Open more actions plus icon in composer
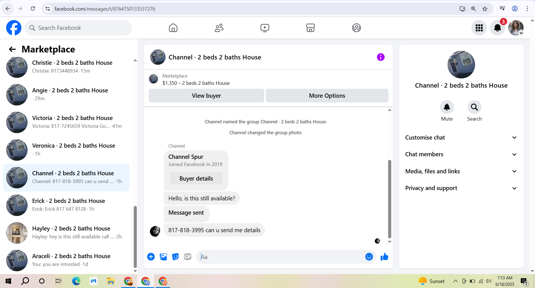 coord(151,257)
